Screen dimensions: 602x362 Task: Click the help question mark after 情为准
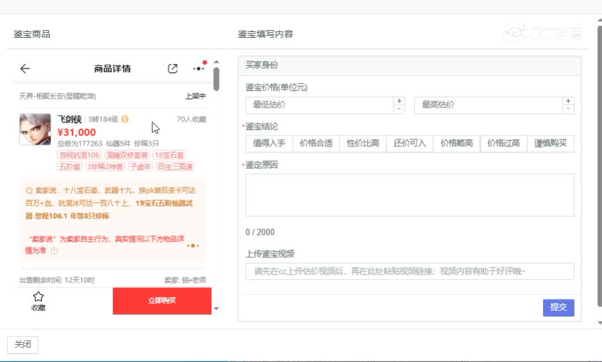click(54, 251)
